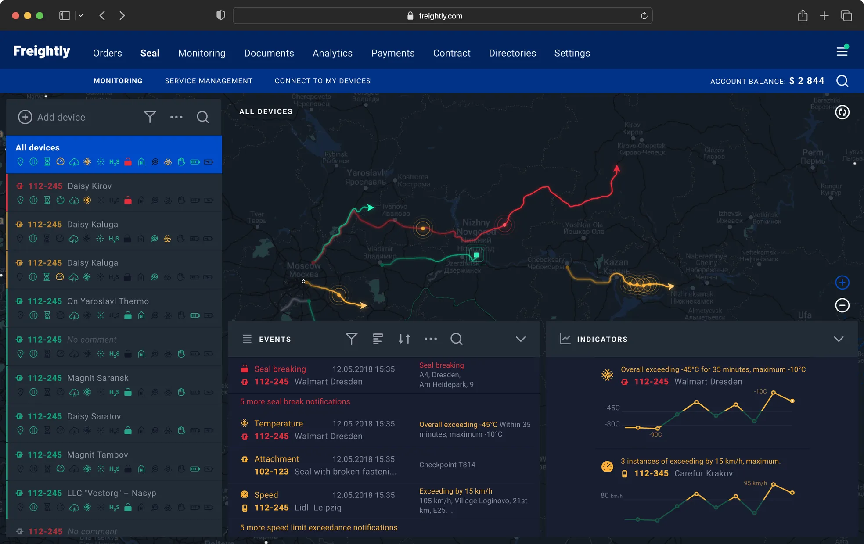Open the Analytics menu item
The image size is (864, 544).
click(332, 53)
